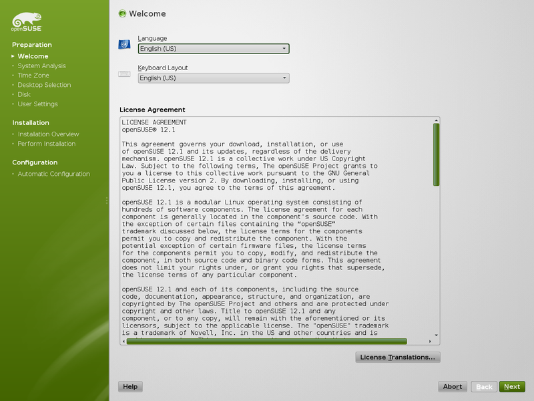The image size is (534, 401).
Task: Click the 'Language' label
Action: [x=152, y=39]
